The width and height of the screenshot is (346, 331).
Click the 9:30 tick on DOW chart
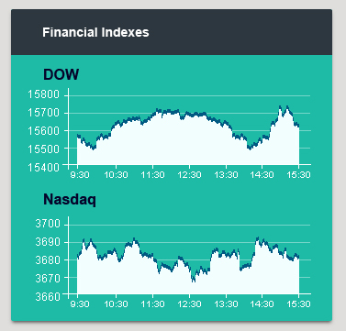click(x=80, y=175)
